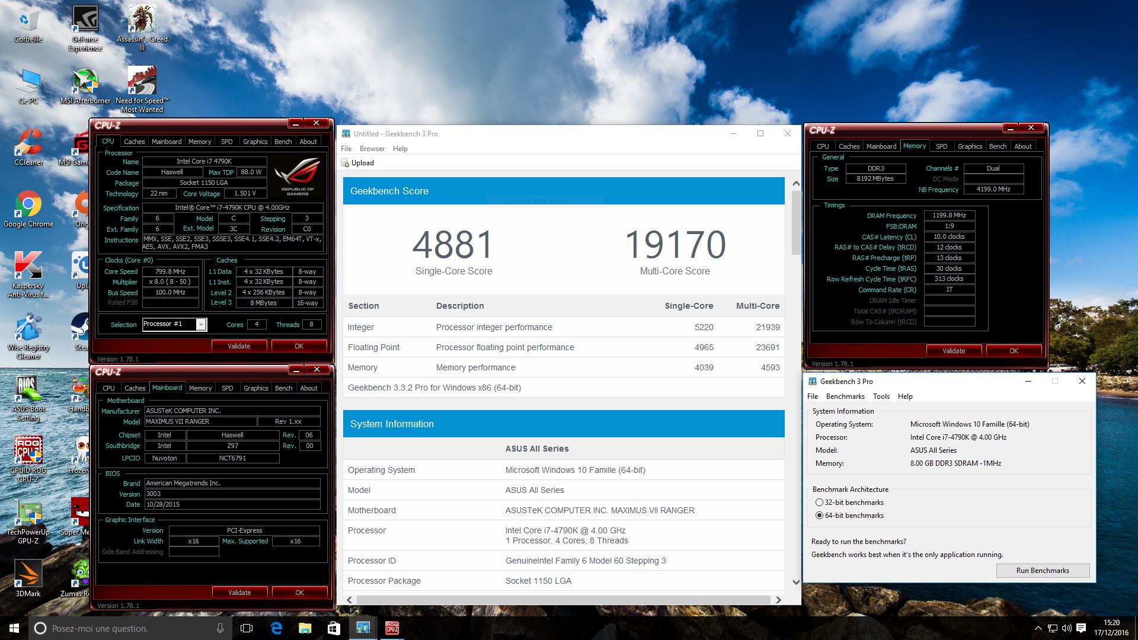Click OK in right CPU-Z Memory window
The height and width of the screenshot is (640, 1138).
pyautogui.click(x=1014, y=351)
